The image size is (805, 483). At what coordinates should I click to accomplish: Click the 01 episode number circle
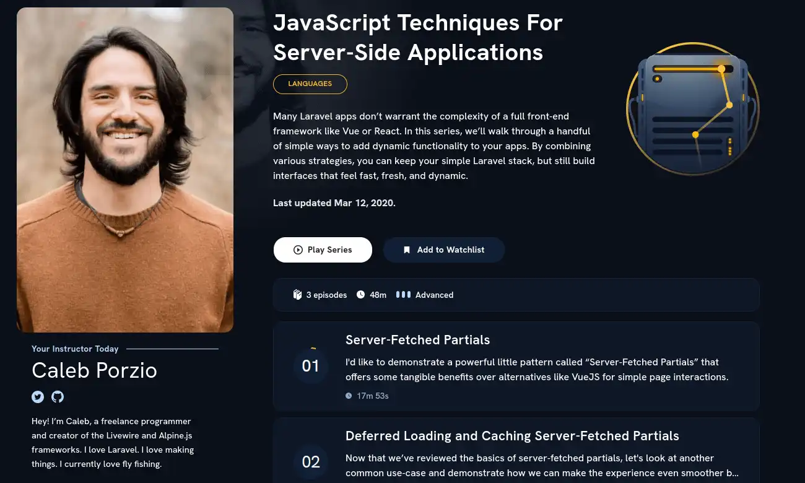coord(310,366)
